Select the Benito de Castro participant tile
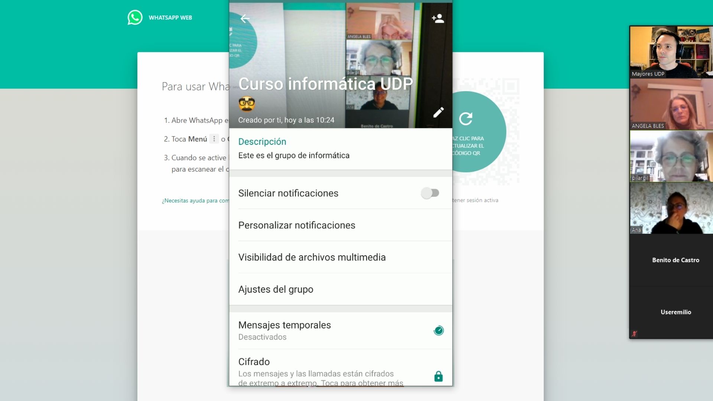Image resolution: width=713 pixels, height=401 pixels. (671, 260)
